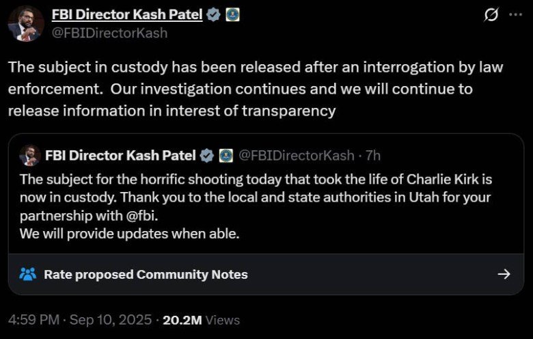Open the 4:59 PM Sep 10, 2025 timestamp
The width and height of the screenshot is (533, 339).
pos(80,320)
